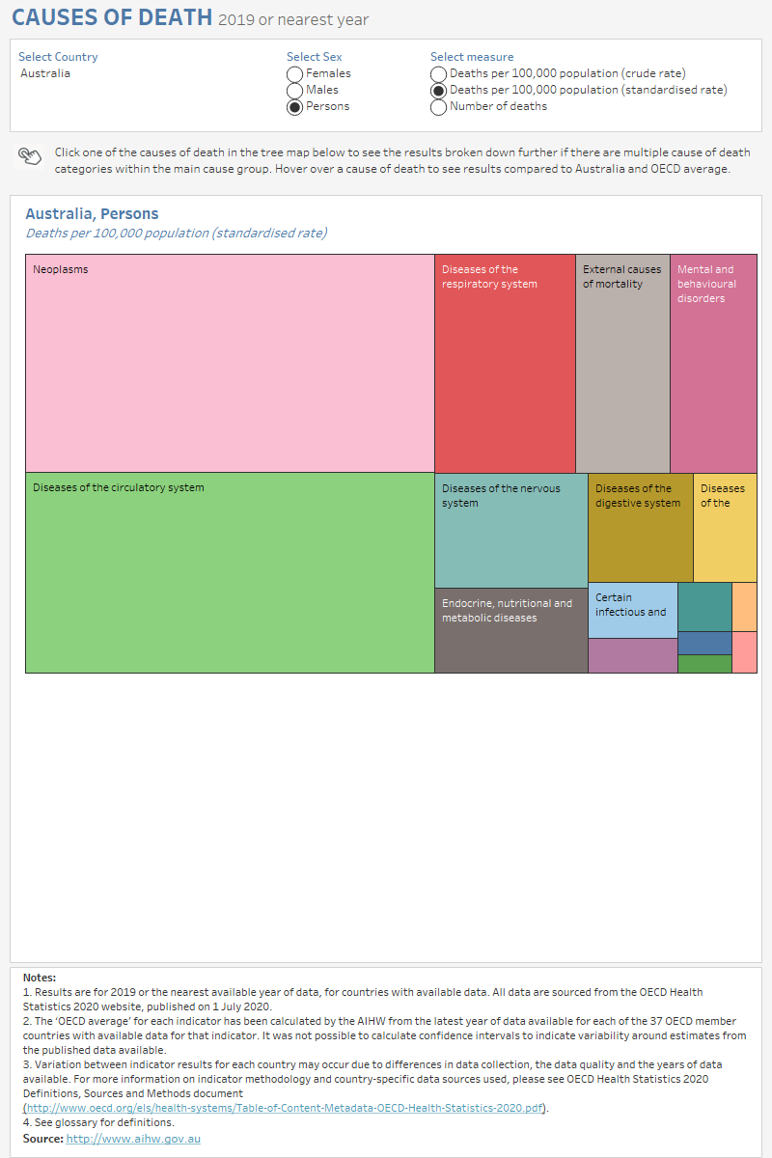Image resolution: width=772 pixels, height=1158 pixels.
Task: Select crude rate deaths measure
Action: [439, 74]
